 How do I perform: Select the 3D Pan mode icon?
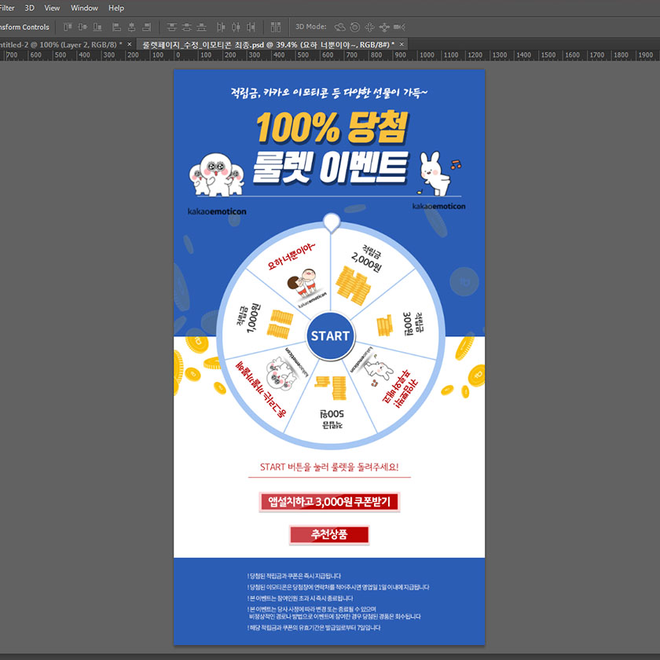369,27
